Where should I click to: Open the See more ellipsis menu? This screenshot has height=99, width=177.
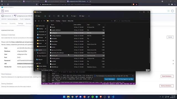[89, 16]
